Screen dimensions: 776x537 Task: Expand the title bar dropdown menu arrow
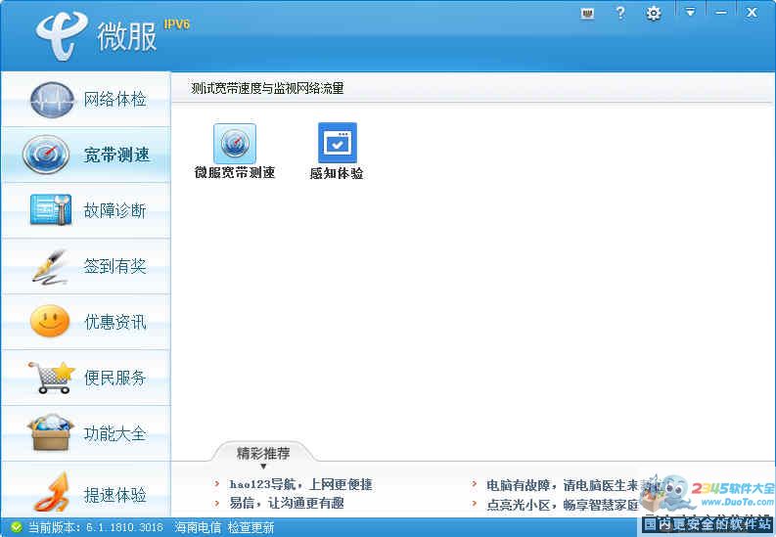[690, 12]
